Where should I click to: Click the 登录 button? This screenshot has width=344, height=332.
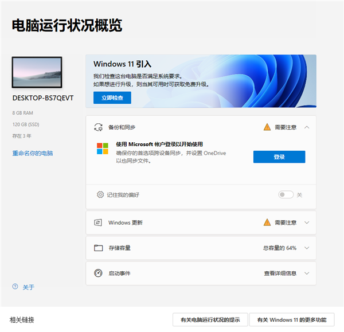279,157
